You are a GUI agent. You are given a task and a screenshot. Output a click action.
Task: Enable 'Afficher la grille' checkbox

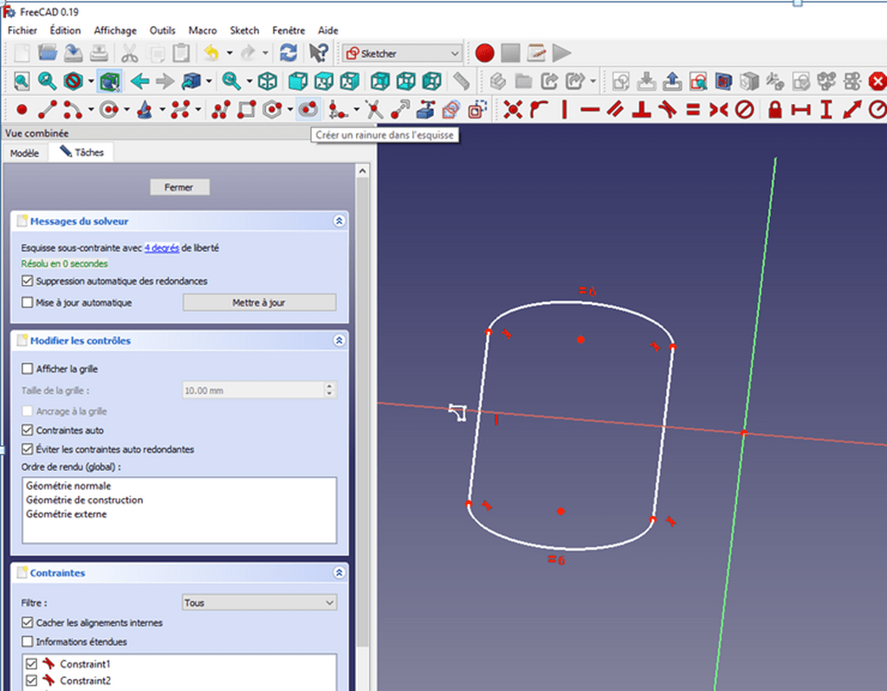[28, 370]
